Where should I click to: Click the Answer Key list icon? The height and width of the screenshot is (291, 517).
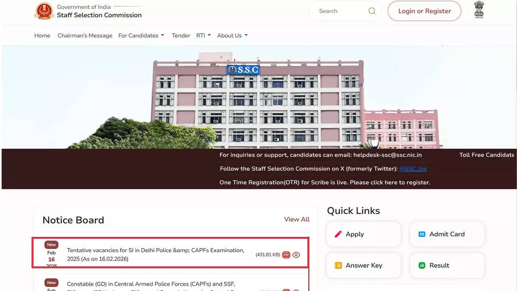pos(338,265)
